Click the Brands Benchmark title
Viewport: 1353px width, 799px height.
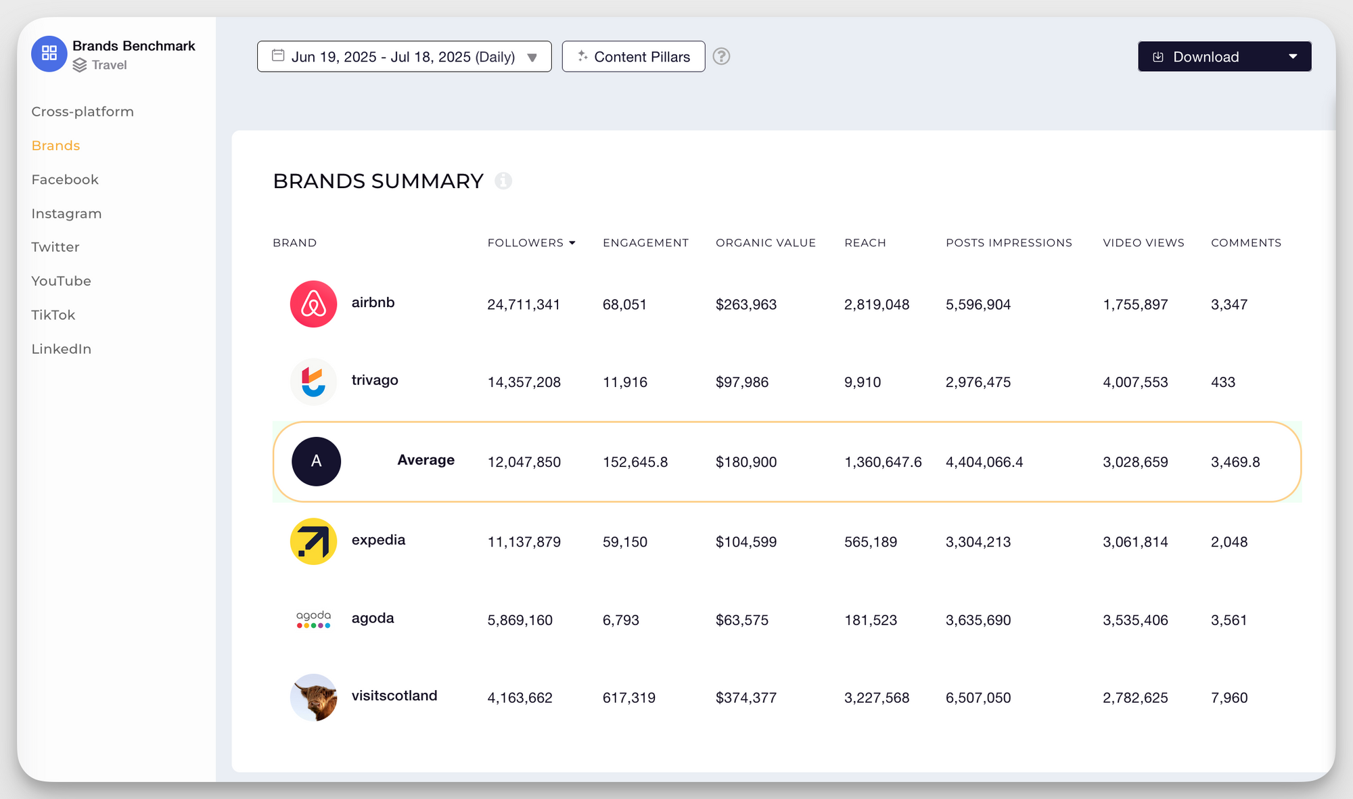[134, 45]
